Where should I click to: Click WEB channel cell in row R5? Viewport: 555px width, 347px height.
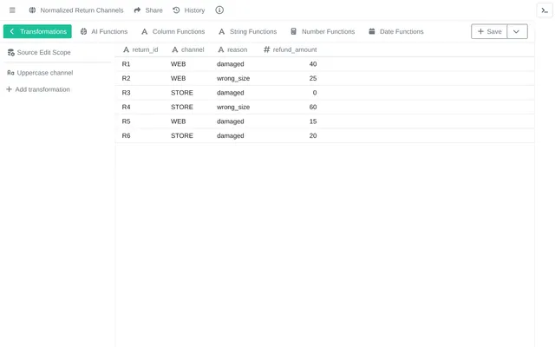(178, 121)
